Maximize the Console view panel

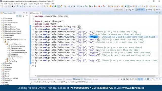(x=160, y=79)
